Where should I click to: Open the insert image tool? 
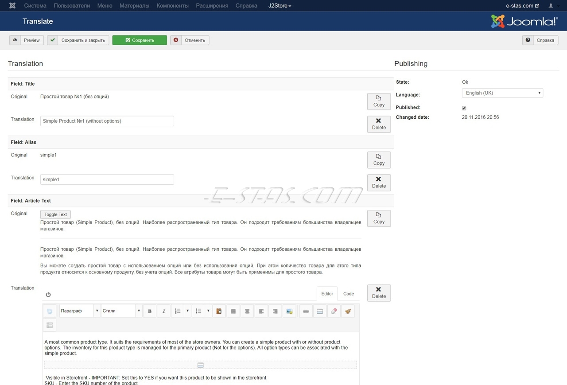[289, 311]
